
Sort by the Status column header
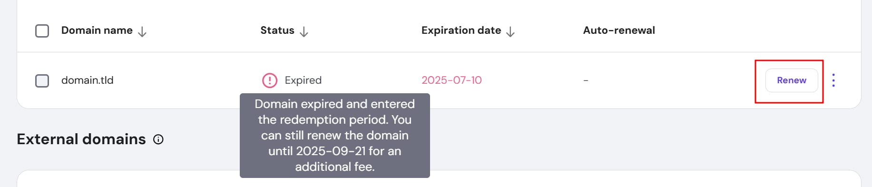coord(277,30)
